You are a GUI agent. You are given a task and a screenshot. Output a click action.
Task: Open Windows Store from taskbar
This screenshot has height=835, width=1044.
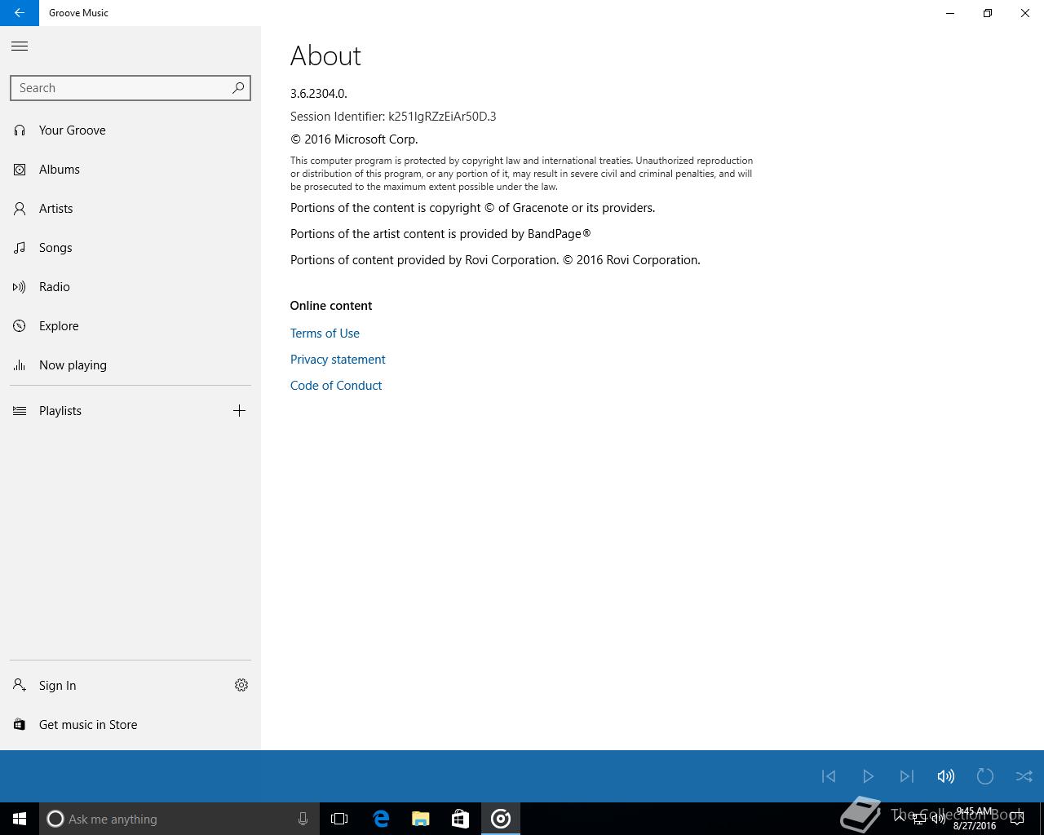tap(460, 819)
